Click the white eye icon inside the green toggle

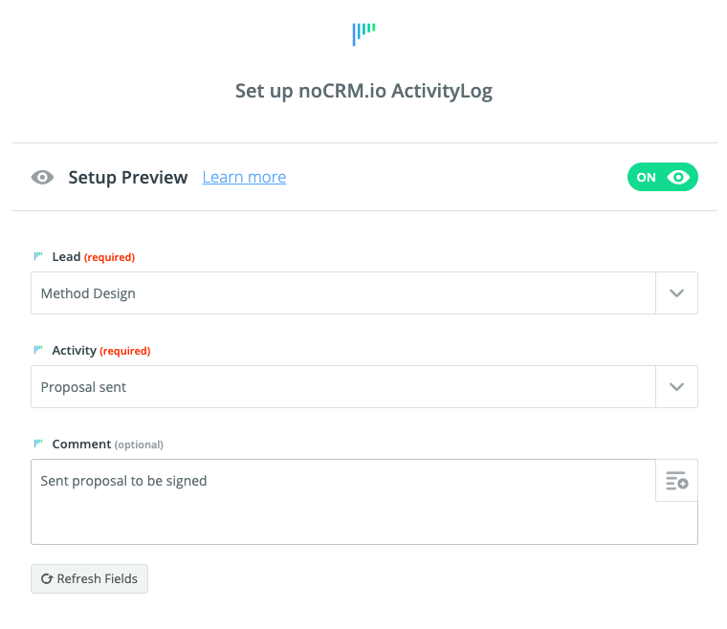tap(679, 178)
